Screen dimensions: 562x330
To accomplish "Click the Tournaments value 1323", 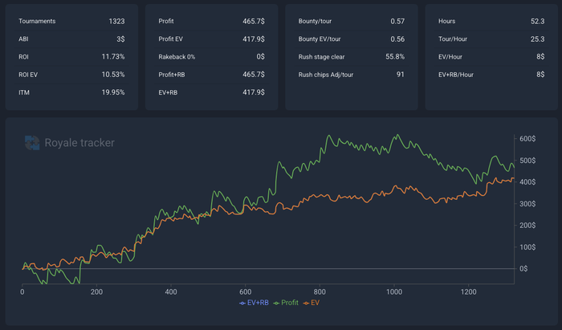I will point(116,21).
